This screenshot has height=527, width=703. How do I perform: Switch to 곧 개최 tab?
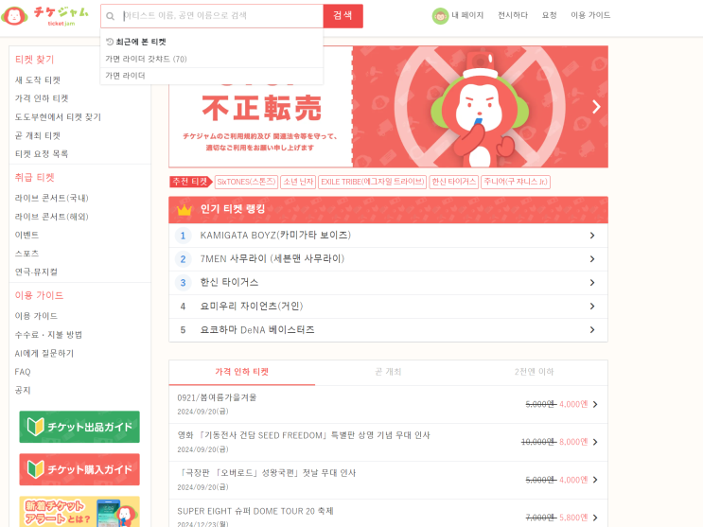(388, 372)
